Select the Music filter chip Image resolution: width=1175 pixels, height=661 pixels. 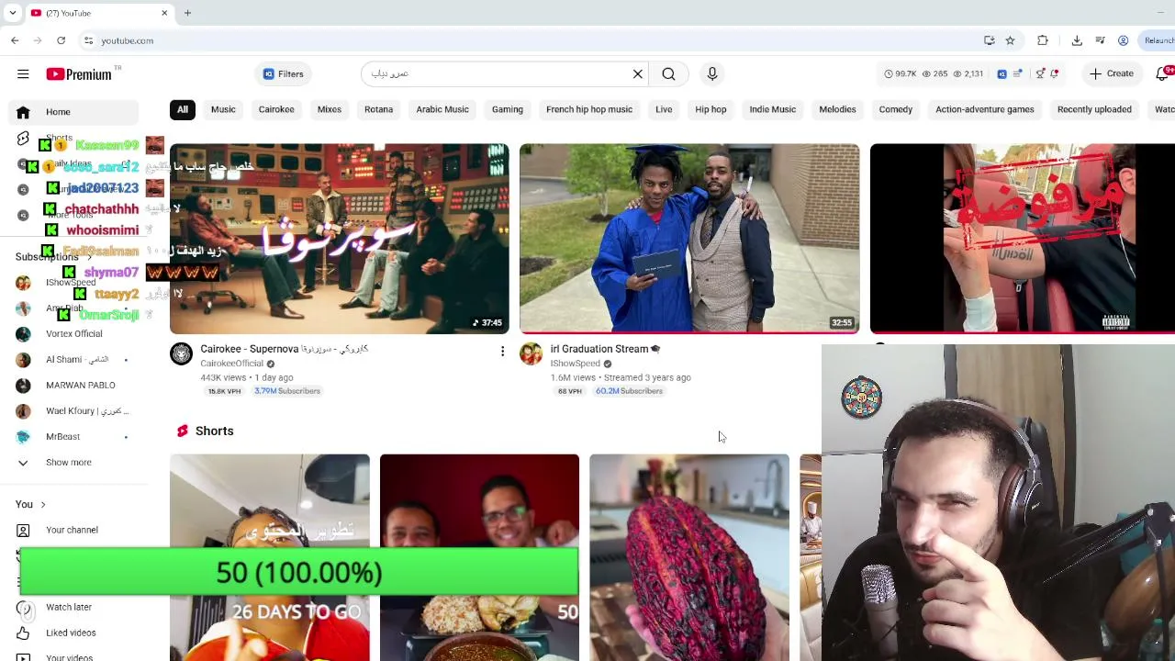tap(223, 109)
